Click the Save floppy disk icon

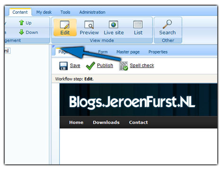click(x=63, y=66)
